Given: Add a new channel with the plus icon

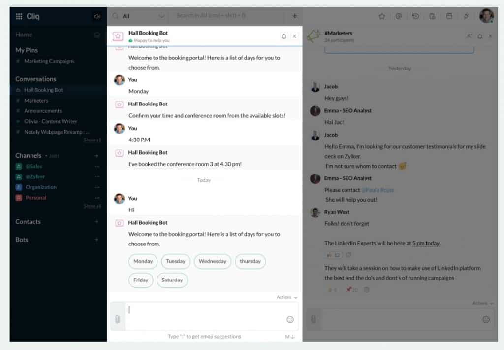Looking at the screenshot, I should tap(97, 155).
